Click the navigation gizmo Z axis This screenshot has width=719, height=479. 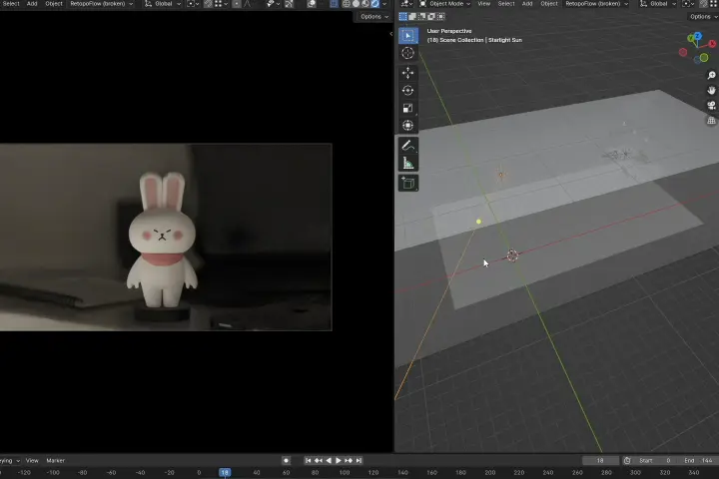697,36
